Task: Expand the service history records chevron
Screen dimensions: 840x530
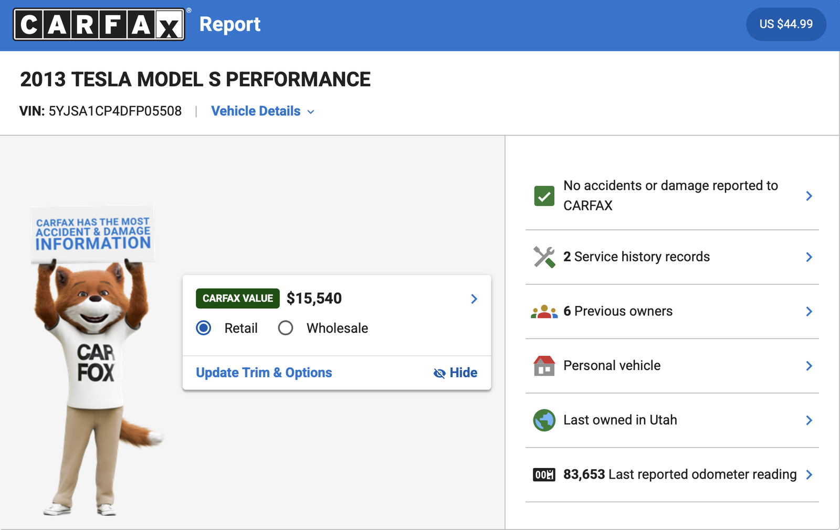Action: point(808,257)
